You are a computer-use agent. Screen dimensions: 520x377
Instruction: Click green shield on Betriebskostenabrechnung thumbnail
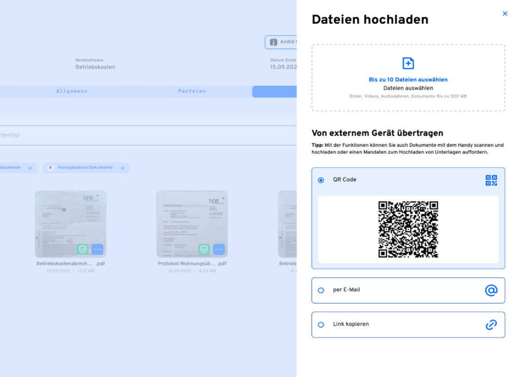coord(82,249)
